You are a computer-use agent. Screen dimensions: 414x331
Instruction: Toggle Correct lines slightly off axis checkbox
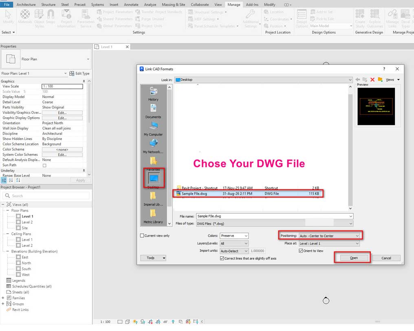222,258
